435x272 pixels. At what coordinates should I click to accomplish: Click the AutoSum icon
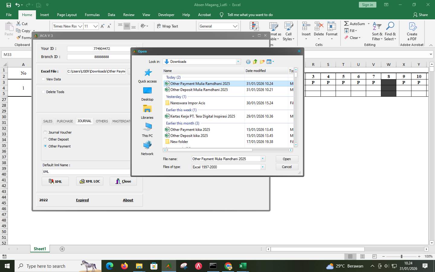[x=346, y=24]
